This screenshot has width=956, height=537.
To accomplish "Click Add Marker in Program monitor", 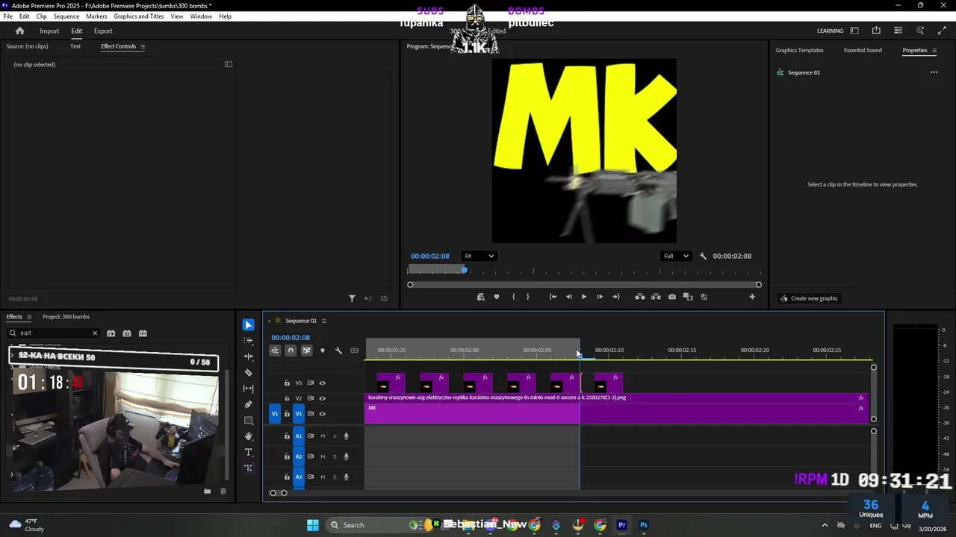I will tap(497, 297).
